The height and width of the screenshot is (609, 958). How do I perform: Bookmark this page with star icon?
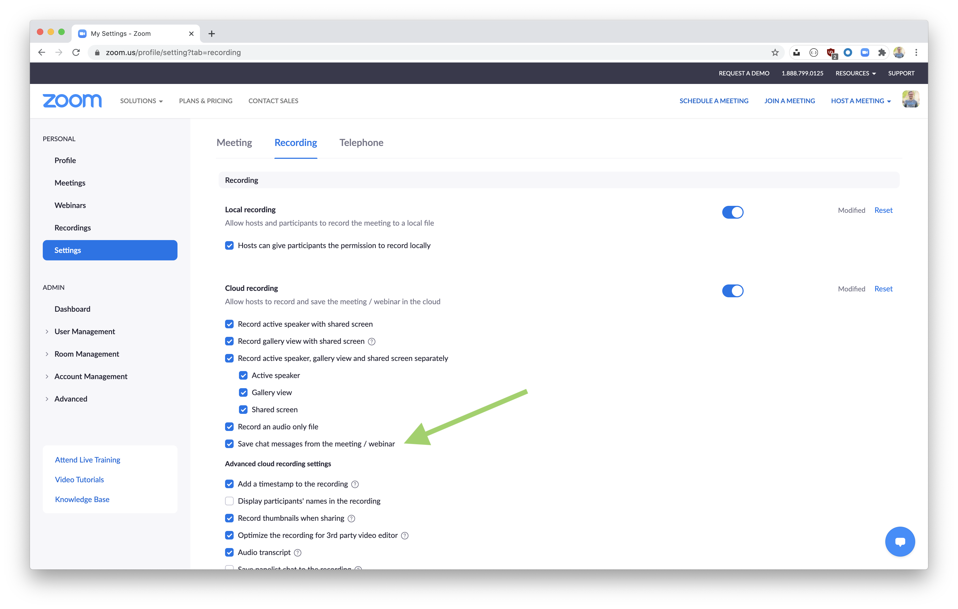775,52
